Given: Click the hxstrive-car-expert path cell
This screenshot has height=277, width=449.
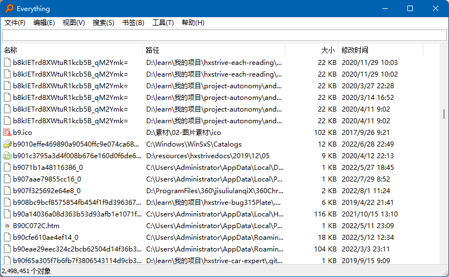Looking at the screenshot, I should 214,261.
